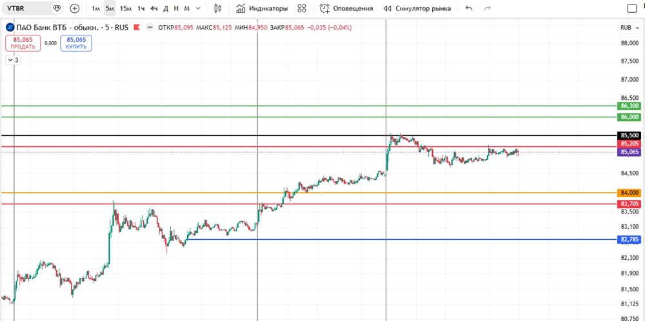Image resolution: width=645 pixels, height=321 pixels.
Task: Open the indicator templates grid icon
Action: point(302,8)
